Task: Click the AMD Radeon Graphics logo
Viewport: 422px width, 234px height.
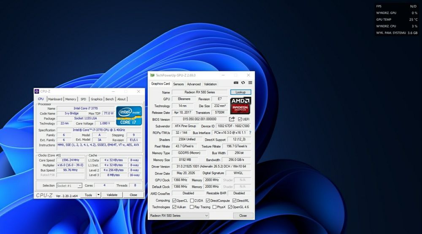Action: click(241, 106)
